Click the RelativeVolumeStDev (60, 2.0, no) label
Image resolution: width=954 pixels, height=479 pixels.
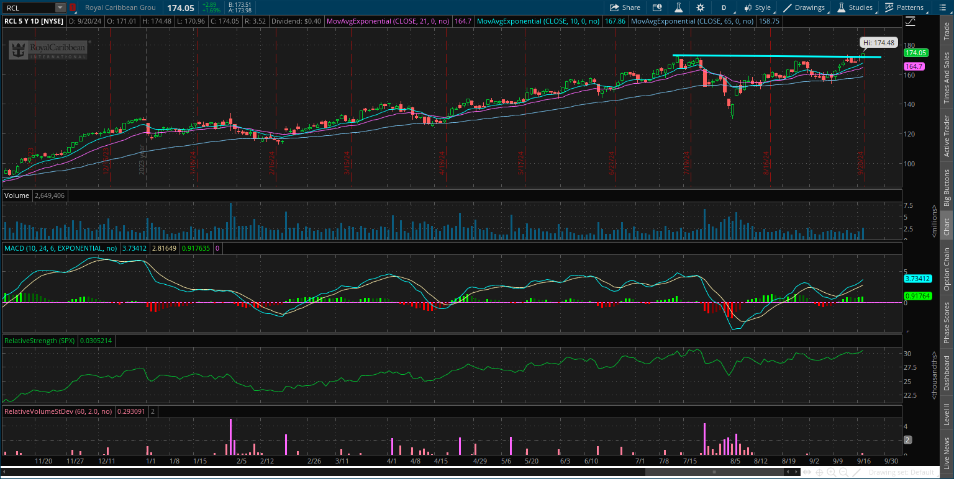coord(59,411)
